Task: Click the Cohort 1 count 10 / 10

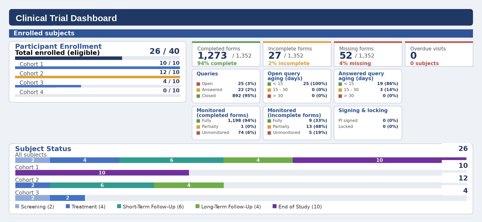Action: 169,63
